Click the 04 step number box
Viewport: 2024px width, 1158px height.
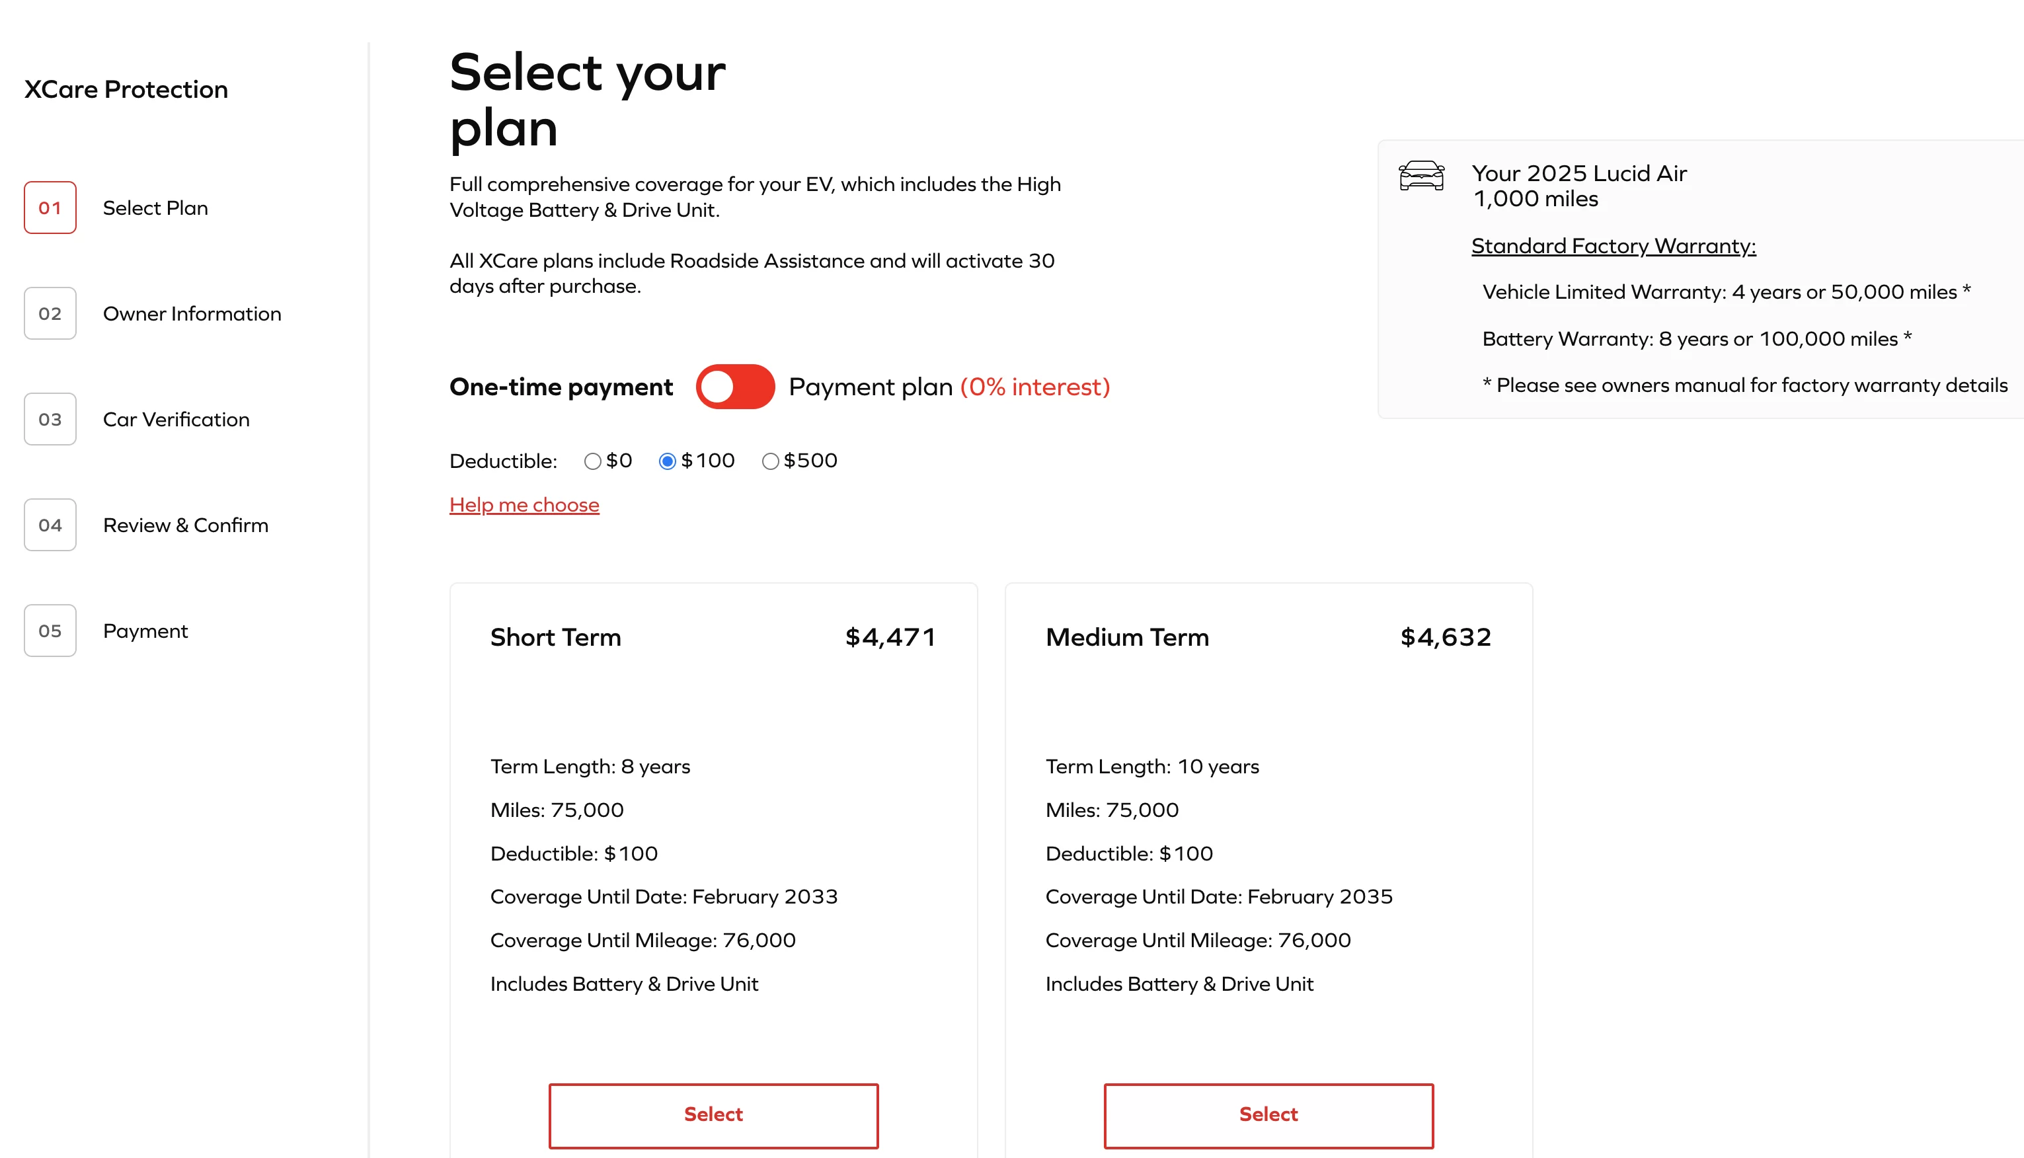tap(50, 525)
